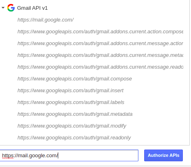Click the underlined https text in the input
Image resolution: width=191 pixels, height=167 pixels.
pyautogui.click(x=8, y=156)
